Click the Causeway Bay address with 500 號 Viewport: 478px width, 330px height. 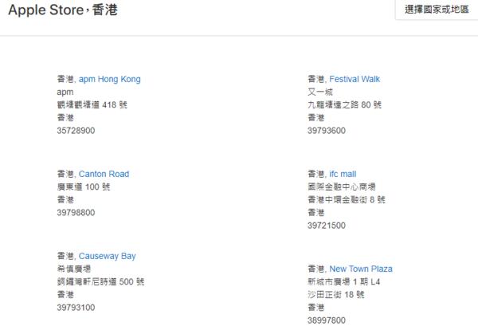pyautogui.click(x=100, y=282)
